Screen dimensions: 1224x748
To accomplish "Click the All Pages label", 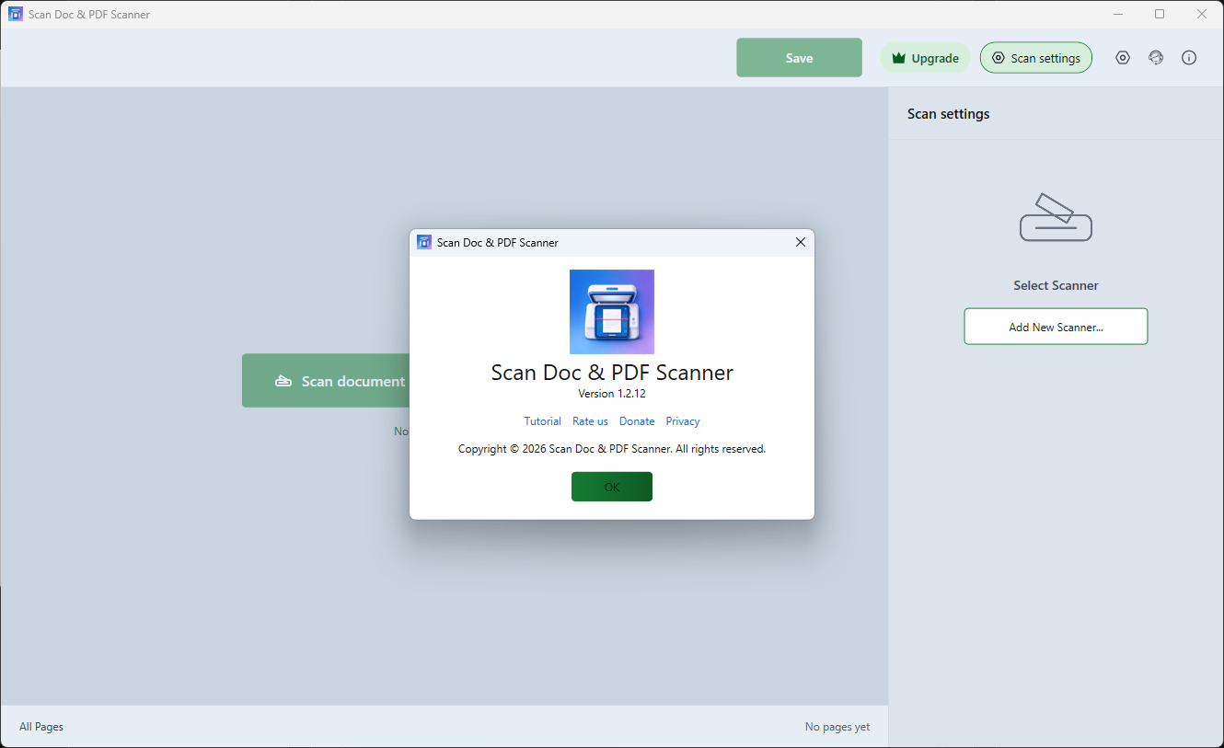I will pyautogui.click(x=41, y=727).
